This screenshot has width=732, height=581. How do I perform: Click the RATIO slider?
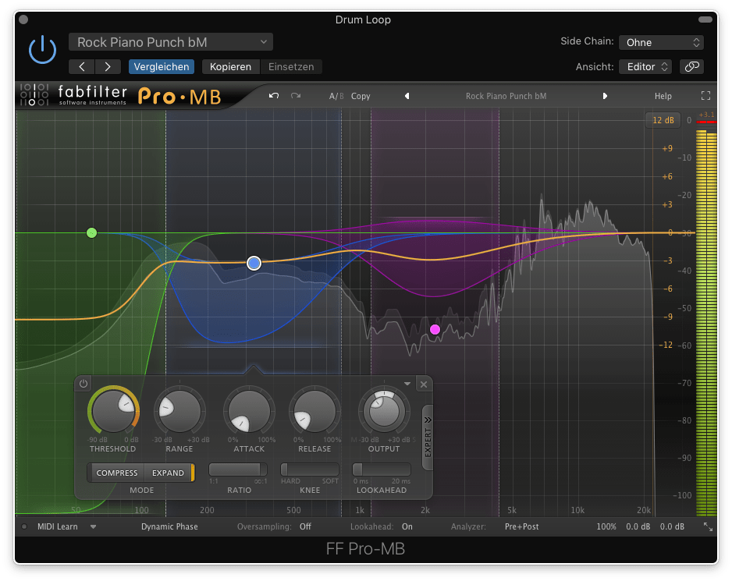[237, 469]
